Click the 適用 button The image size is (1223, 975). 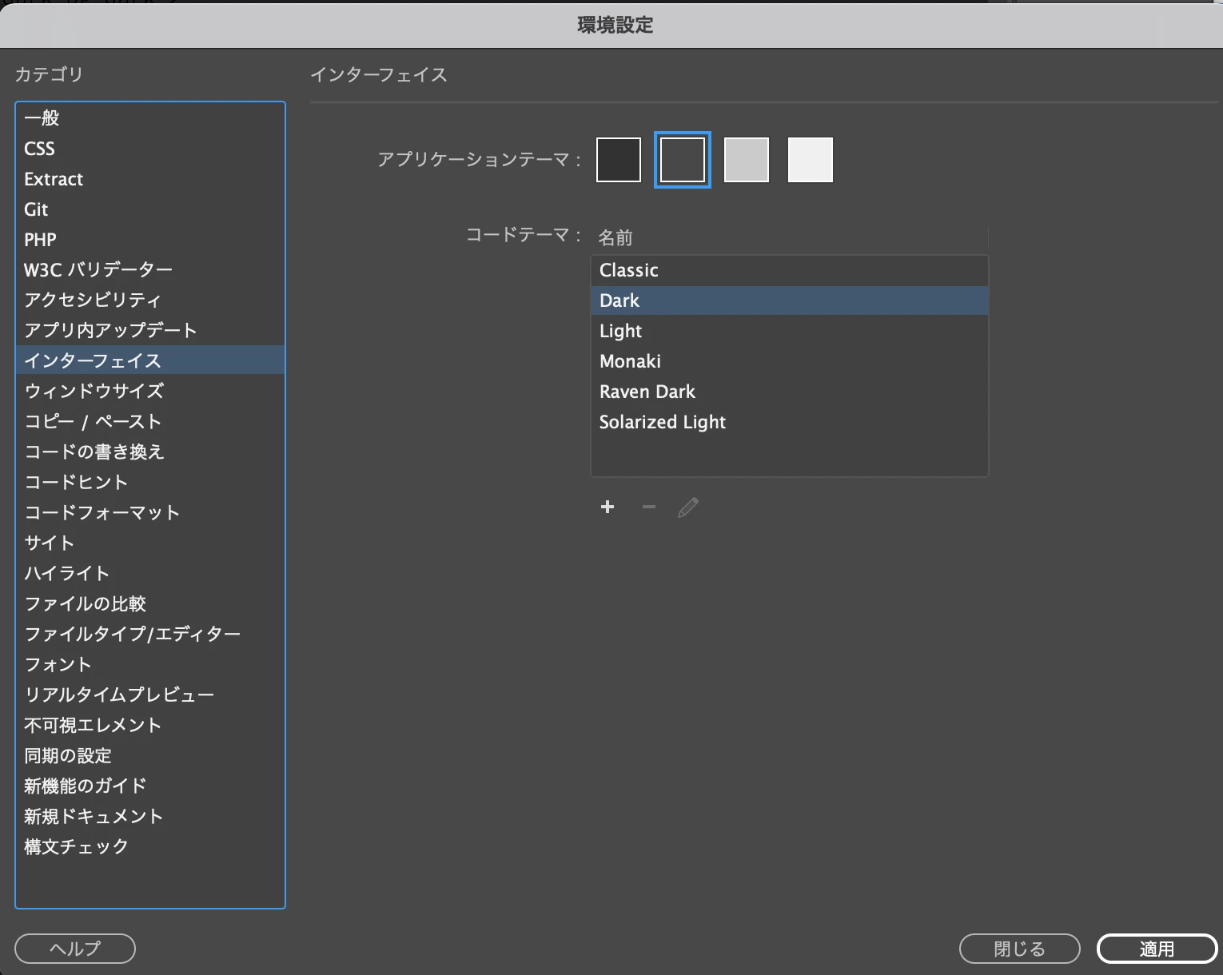point(1157,949)
